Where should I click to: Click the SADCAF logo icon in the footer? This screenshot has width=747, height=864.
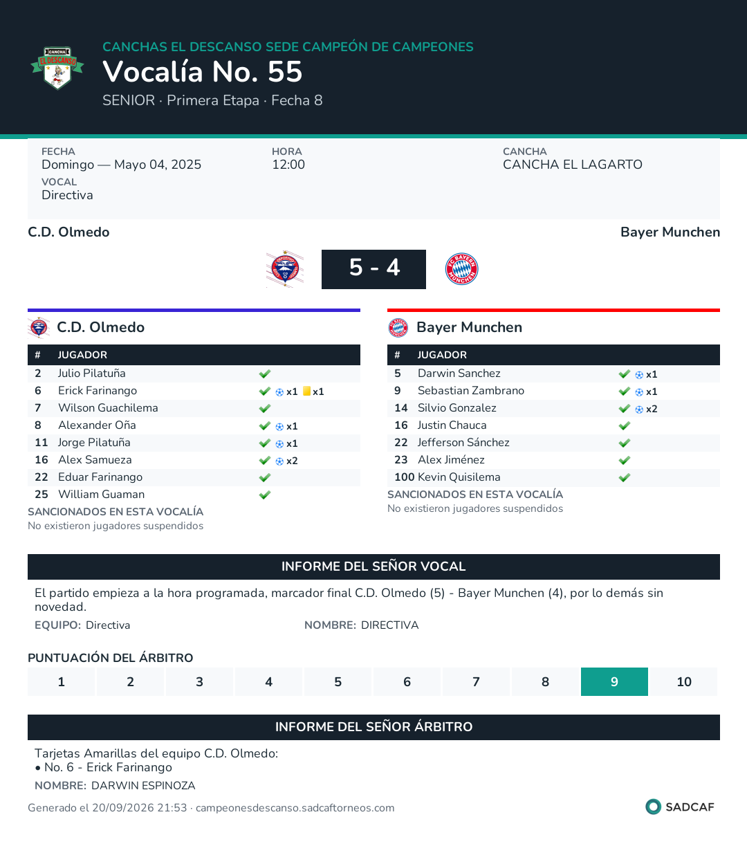[654, 807]
